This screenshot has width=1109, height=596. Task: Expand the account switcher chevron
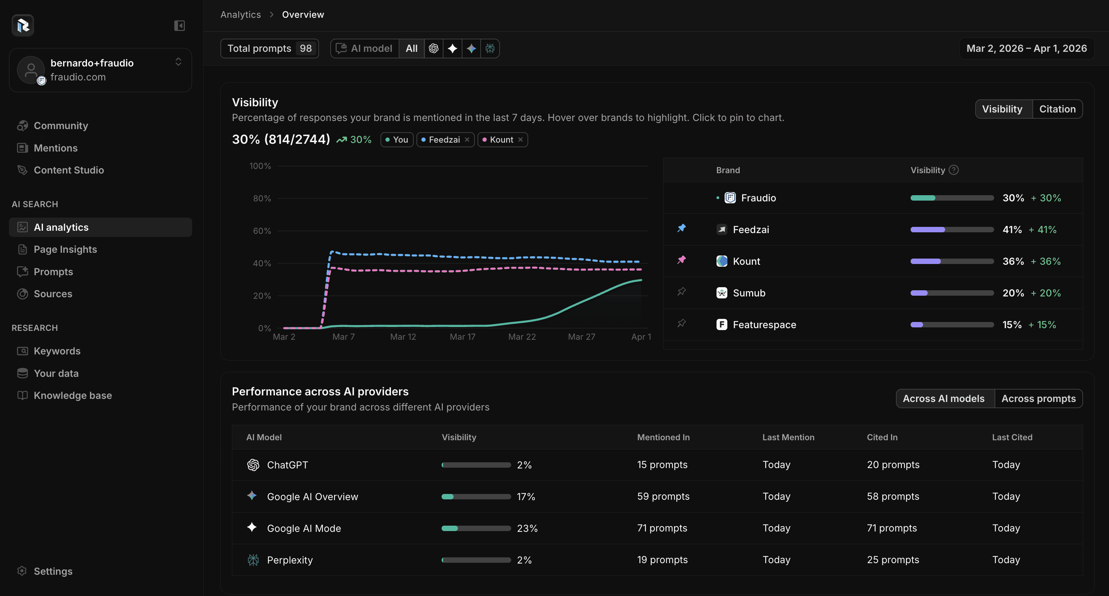[178, 62]
